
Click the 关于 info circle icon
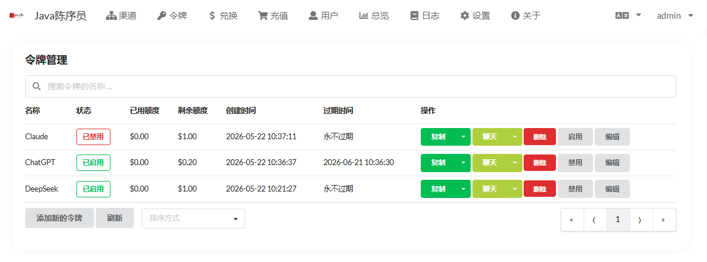(515, 16)
